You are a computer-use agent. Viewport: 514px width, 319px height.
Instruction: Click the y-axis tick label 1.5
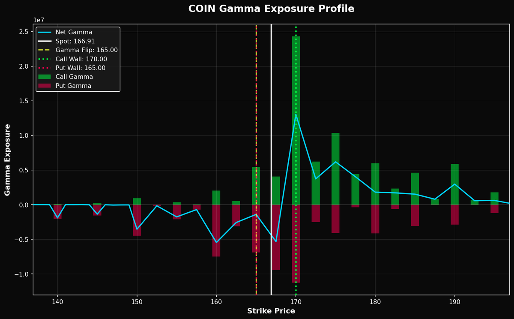(x=24, y=101)
